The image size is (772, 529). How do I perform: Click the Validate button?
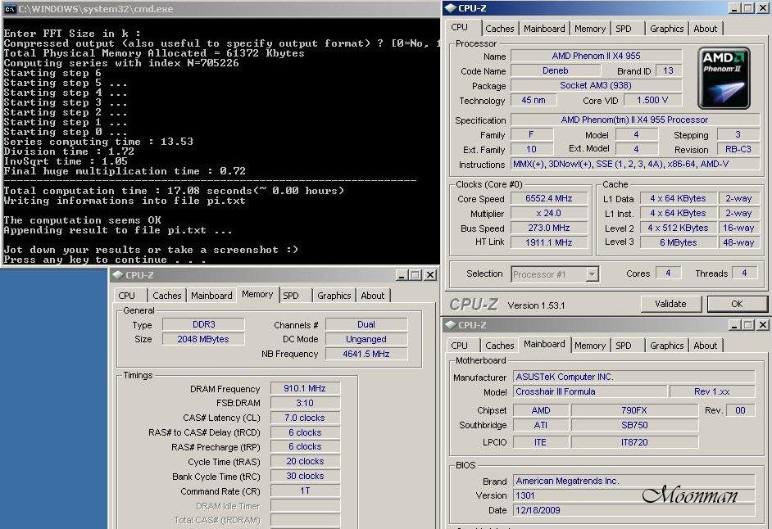coord(670,304)
